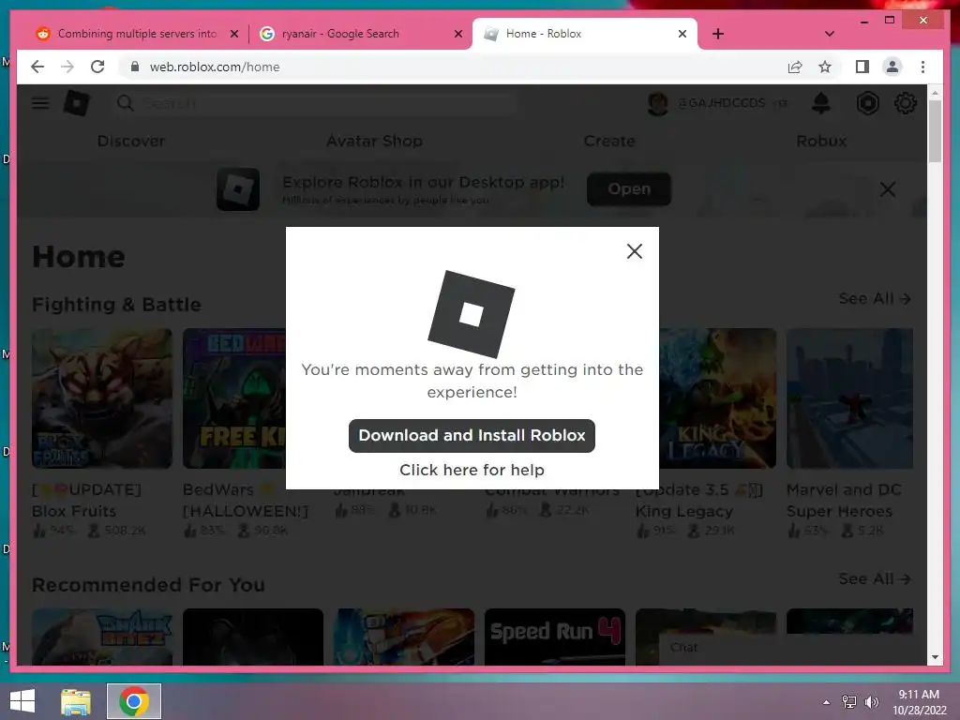
Task: Open the user avatar profile
Action: [657, 103]
